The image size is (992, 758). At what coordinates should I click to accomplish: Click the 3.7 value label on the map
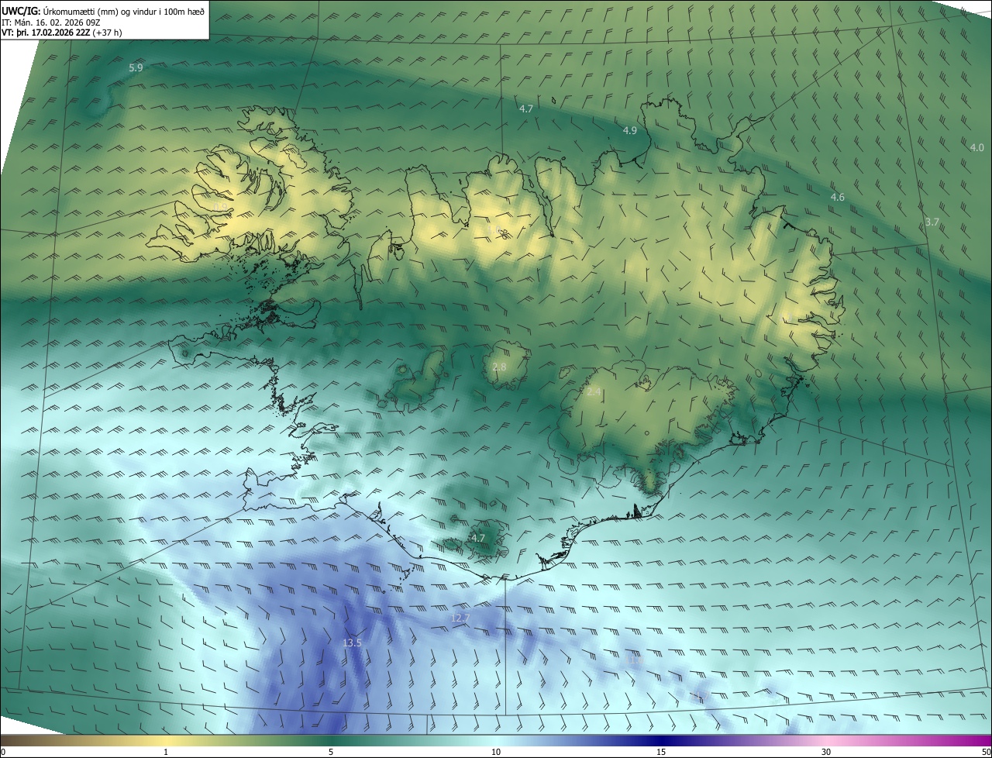(x=932, y=222)
